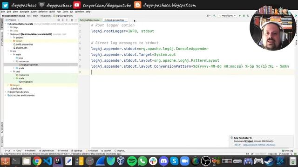Collapse the project [testcontainers-scala-build] node
This screenshot has width=298, height=167.
click(8, 34)
